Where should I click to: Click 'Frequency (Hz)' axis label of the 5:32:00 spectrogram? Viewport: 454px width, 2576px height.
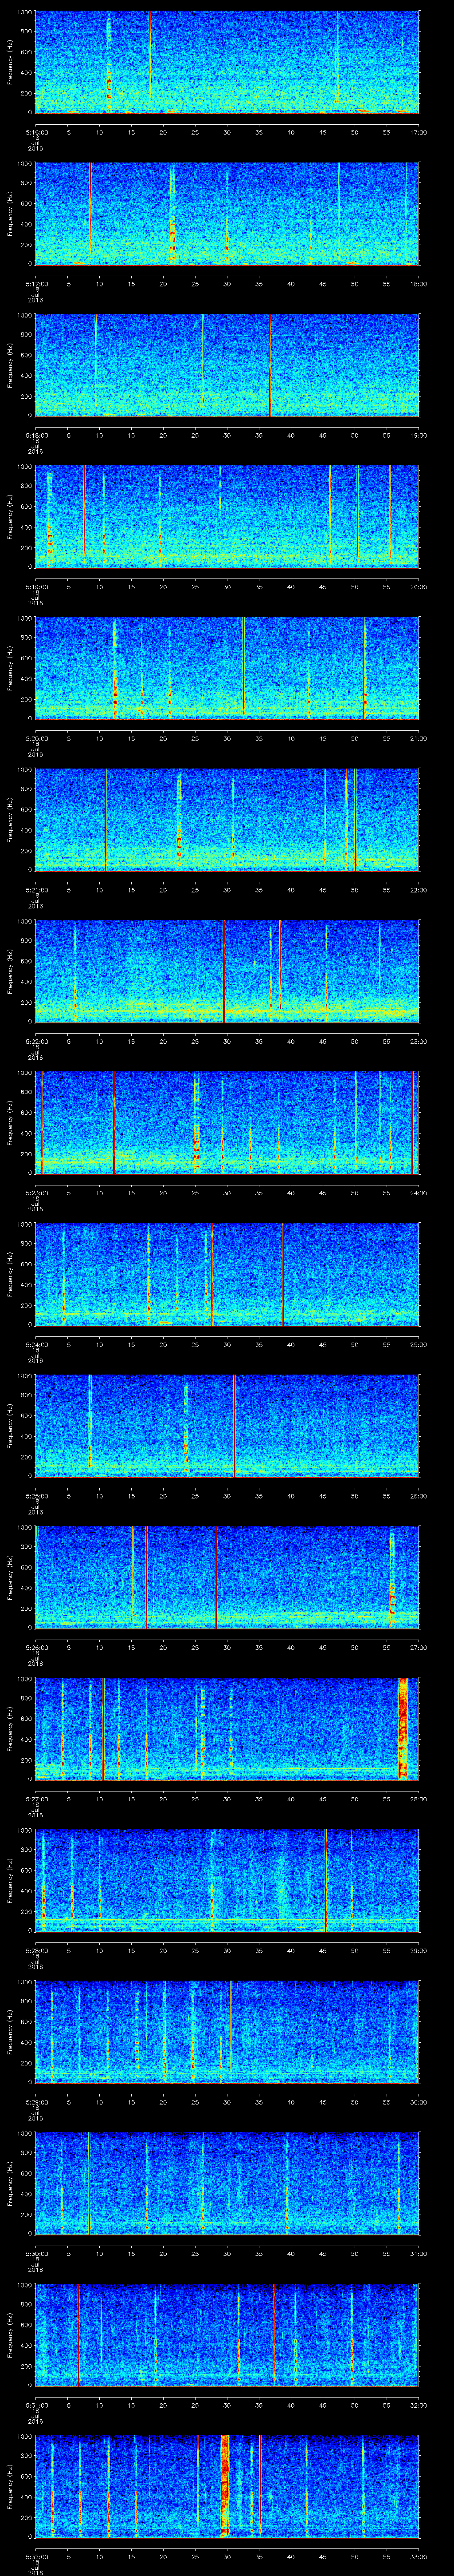pyautogui.click(x=10, y=2486)
